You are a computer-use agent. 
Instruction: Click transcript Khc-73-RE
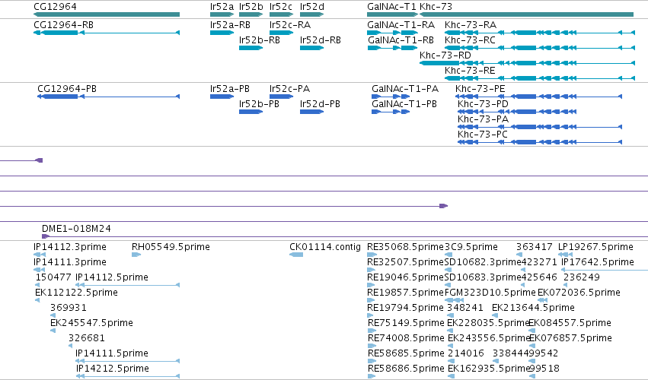point(470,71)
